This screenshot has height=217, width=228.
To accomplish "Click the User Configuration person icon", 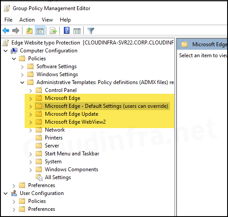I will (x=14, y=193).
